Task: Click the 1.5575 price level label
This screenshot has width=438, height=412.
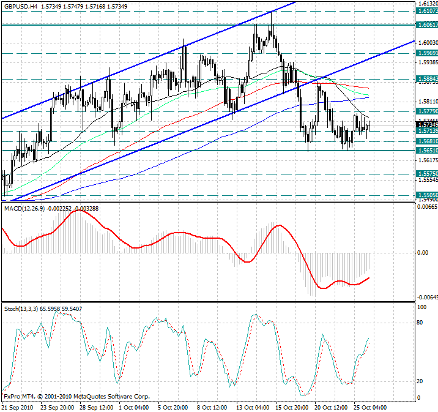Action: point(427,174)
